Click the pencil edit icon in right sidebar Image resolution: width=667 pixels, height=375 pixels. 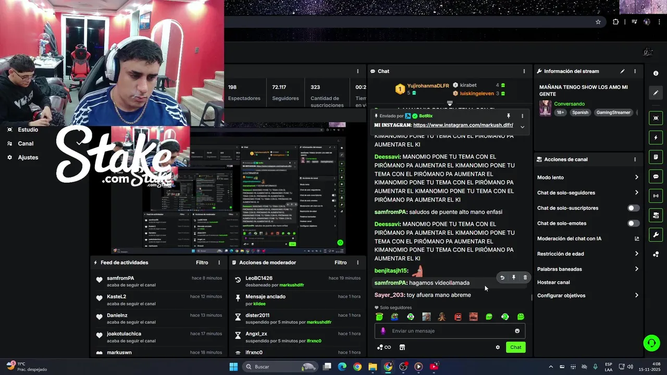[x=656, y=93]
